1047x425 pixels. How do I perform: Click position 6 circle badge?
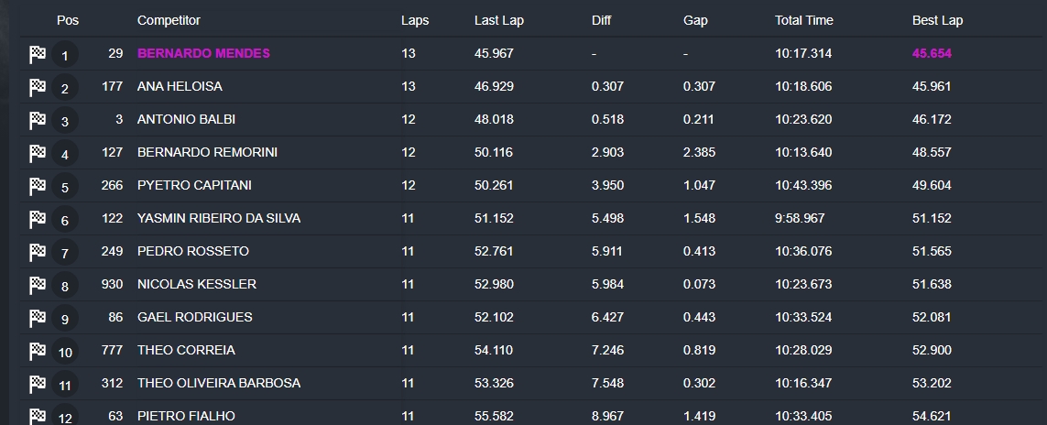65,220
